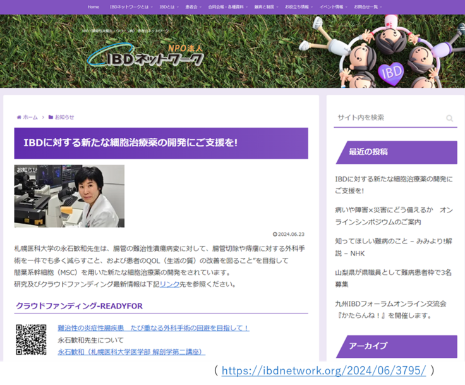Open the article photo of the researcher
This screenshot has height=385, width=465.
pos(69,196)
